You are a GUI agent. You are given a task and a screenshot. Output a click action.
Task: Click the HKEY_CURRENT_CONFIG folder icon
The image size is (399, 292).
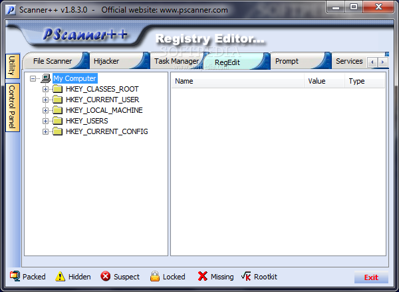57,131
